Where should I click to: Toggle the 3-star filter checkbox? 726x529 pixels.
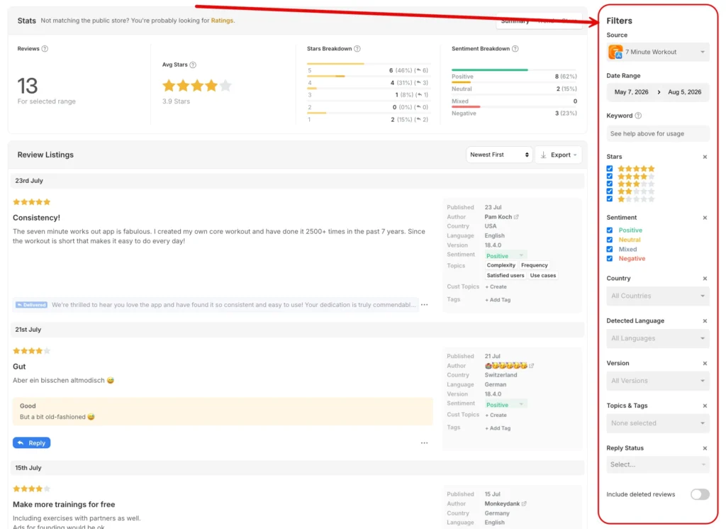click(609, 184)
